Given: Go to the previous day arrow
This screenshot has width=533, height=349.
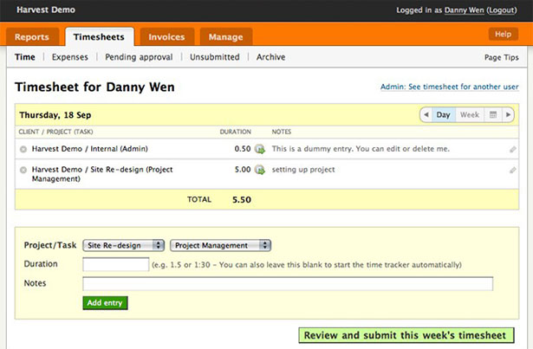Looking at the screenshot, I should click(x=426, y=115).
